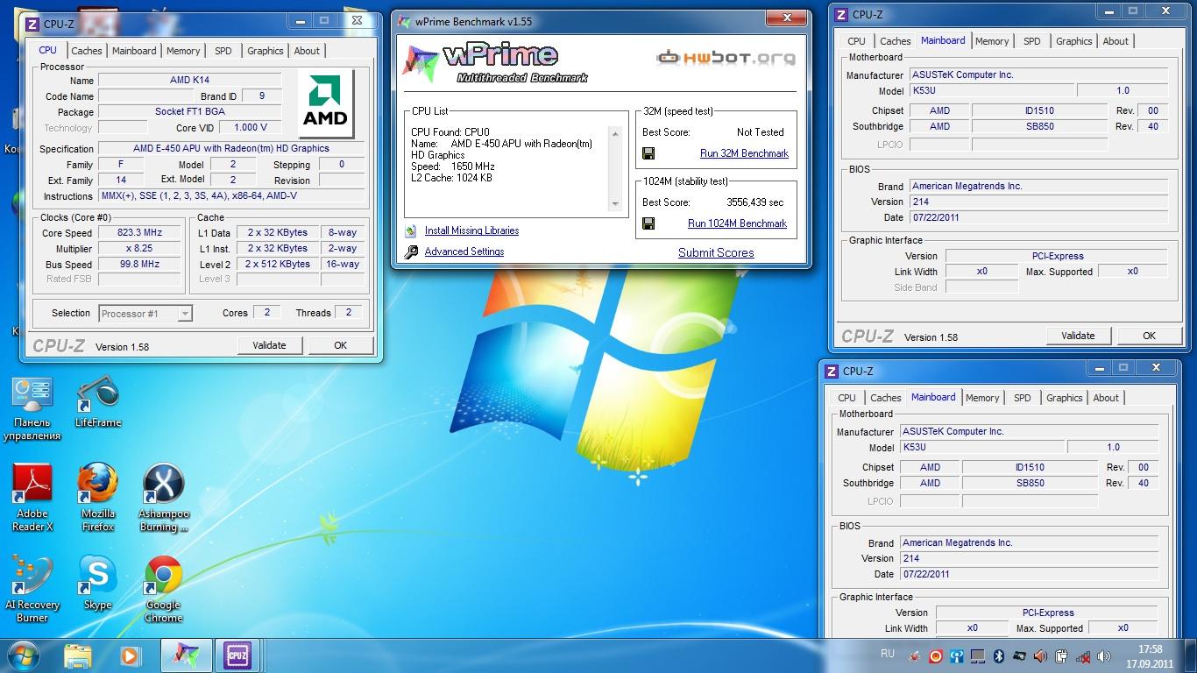The width and height of the screenshot is (1197, 673).
Task: Switch to wPrime via its taskbar icon
Action: (x=186, y=655)
